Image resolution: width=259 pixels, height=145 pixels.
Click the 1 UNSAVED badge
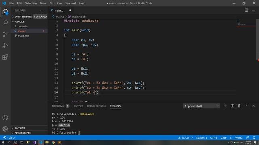[x=40, y=17]
